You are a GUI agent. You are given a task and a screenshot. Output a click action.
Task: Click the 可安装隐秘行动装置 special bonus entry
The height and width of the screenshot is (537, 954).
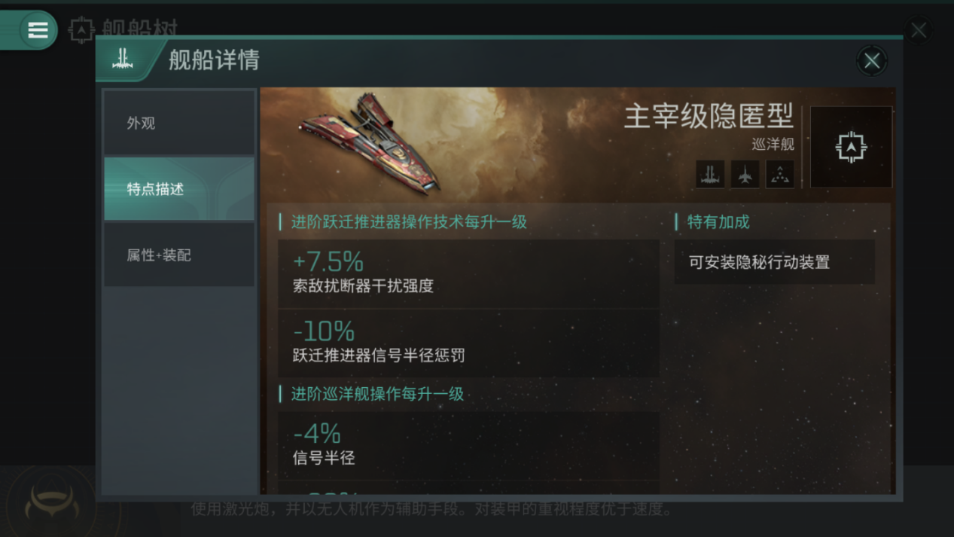tap(774, 262)
